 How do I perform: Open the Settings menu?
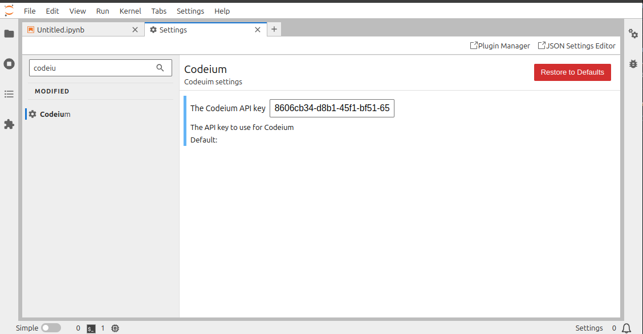click(190, 11)
